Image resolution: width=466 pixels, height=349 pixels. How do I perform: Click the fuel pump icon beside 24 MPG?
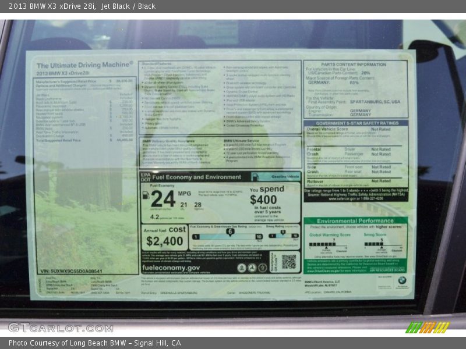146,195
